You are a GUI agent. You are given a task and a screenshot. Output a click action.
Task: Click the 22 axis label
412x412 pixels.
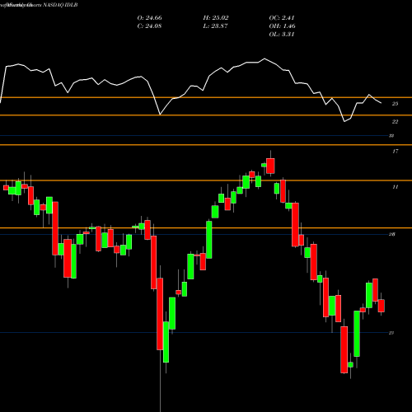(x=395, y=122)
